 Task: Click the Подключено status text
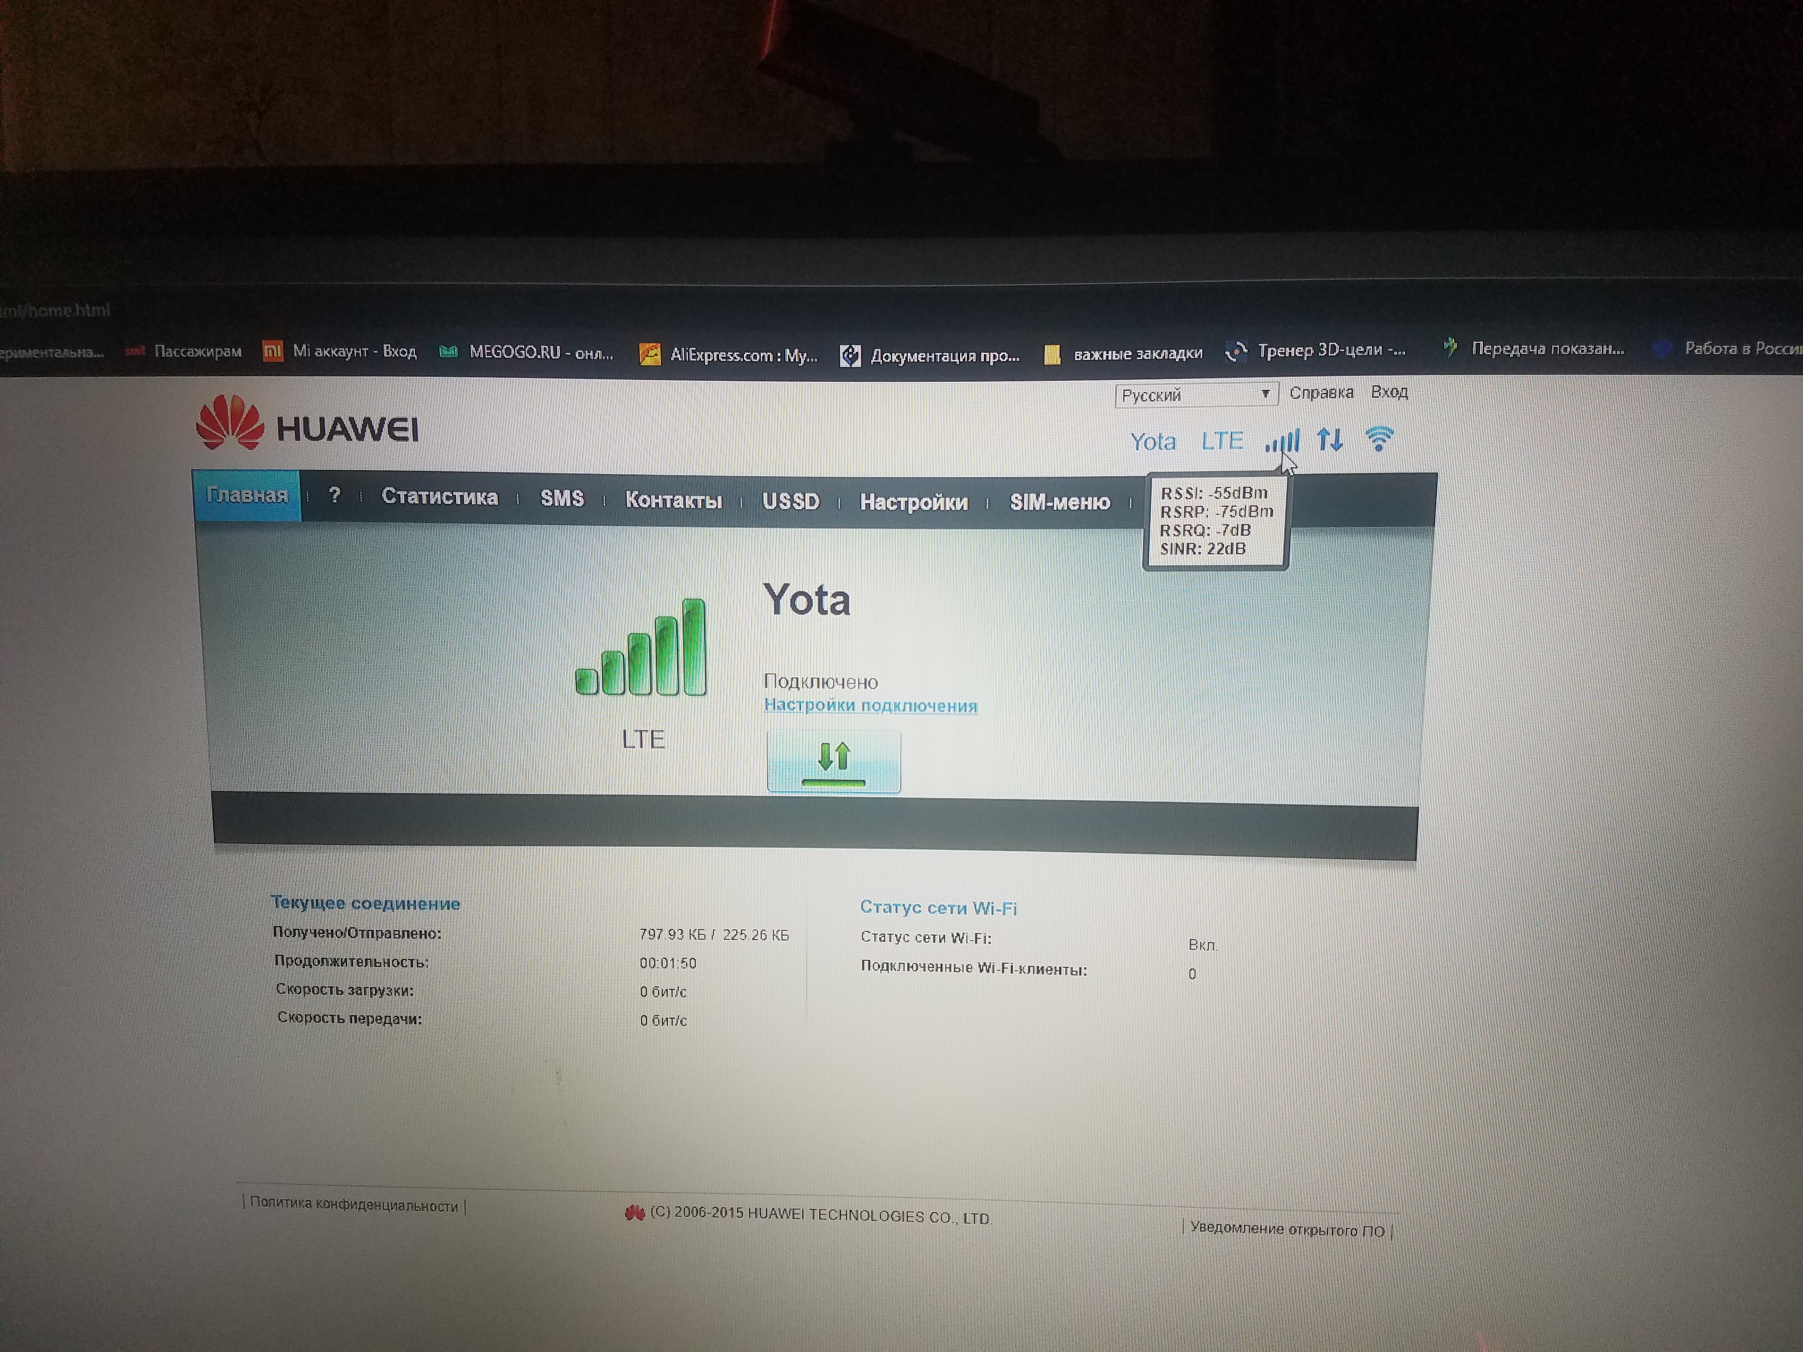(x=821, y=682)
